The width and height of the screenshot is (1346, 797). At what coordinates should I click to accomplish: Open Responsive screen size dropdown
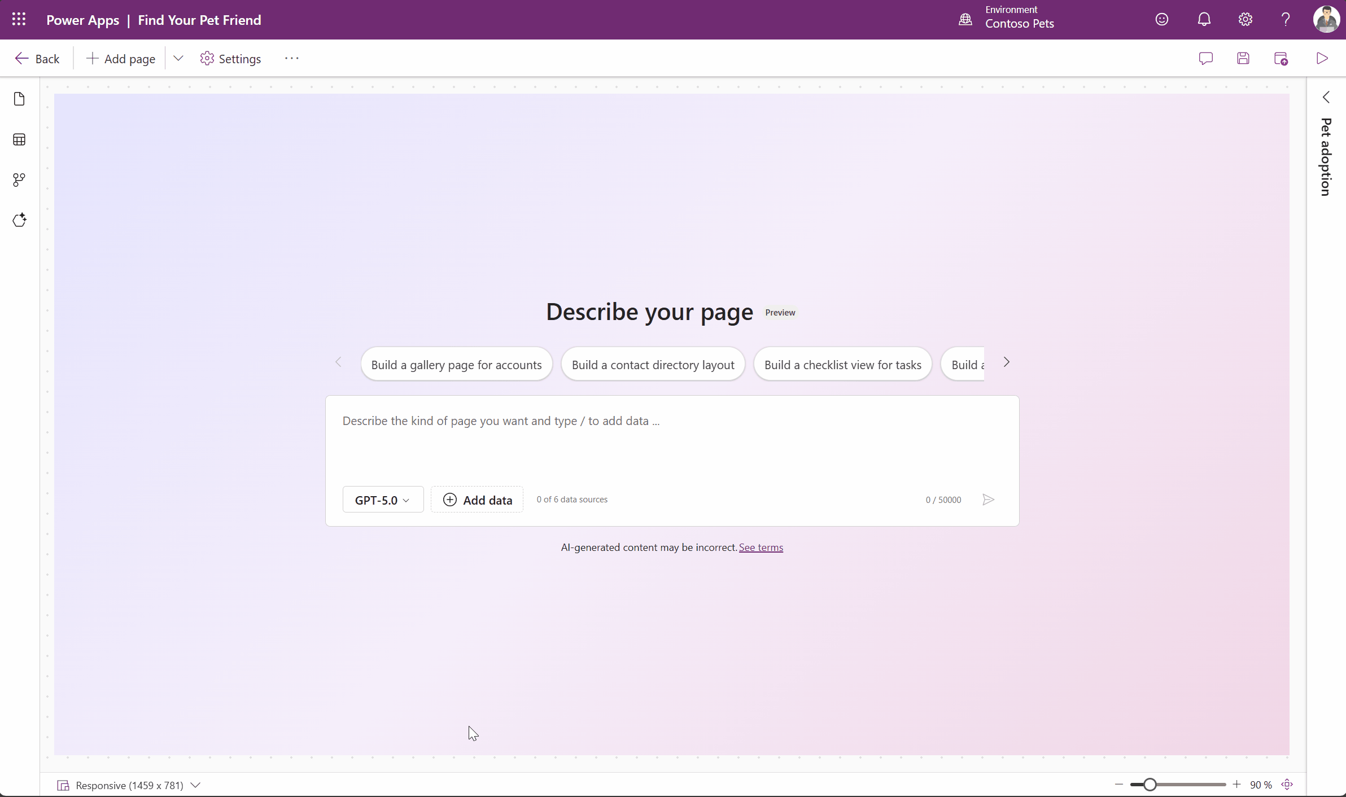tap(129, 785)
